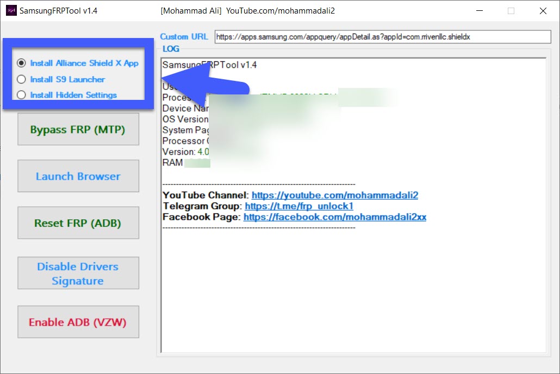
Task: Click the Version: 4.0 log line
Action: pos(186,151)
